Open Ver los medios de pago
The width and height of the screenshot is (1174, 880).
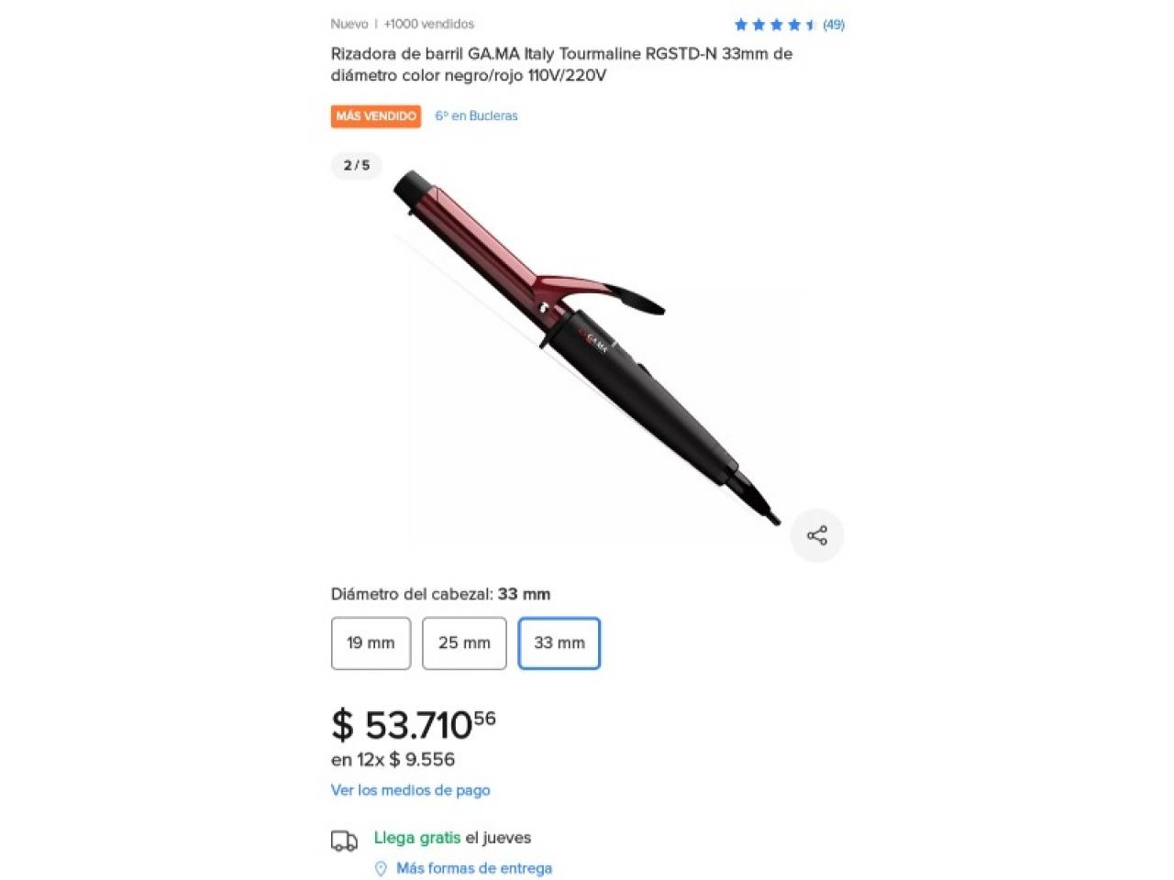[410, 790]
